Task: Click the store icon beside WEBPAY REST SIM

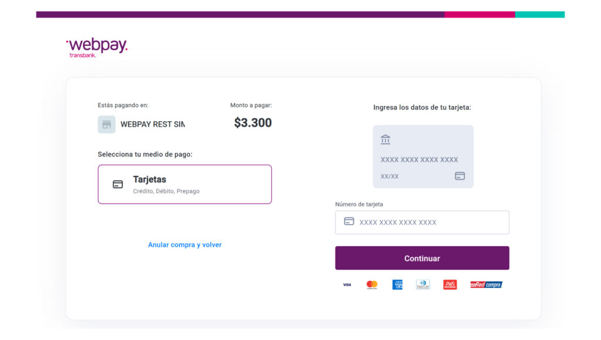Action: tap(106, 124)
